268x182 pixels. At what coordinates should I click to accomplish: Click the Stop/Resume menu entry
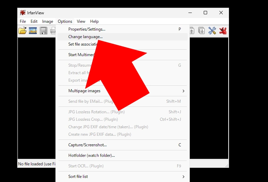(122, 65)
